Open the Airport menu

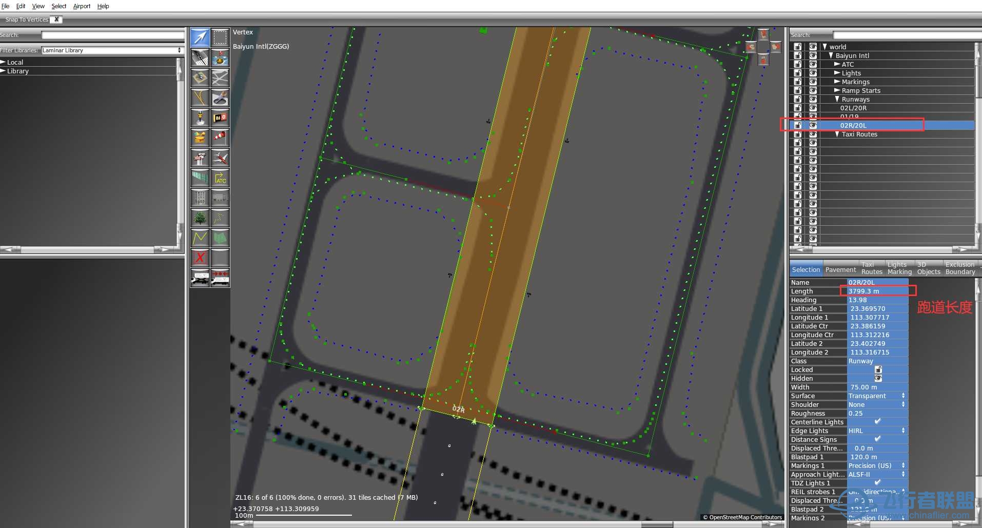click(x=82, y=6)
